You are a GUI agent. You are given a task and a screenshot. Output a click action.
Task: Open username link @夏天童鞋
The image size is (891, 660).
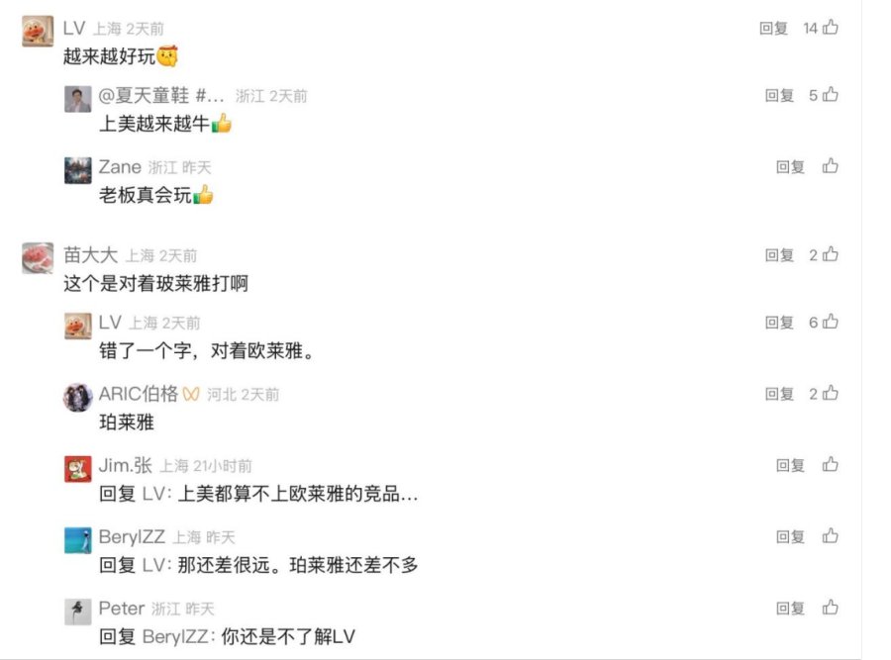[x=161, y=95]
